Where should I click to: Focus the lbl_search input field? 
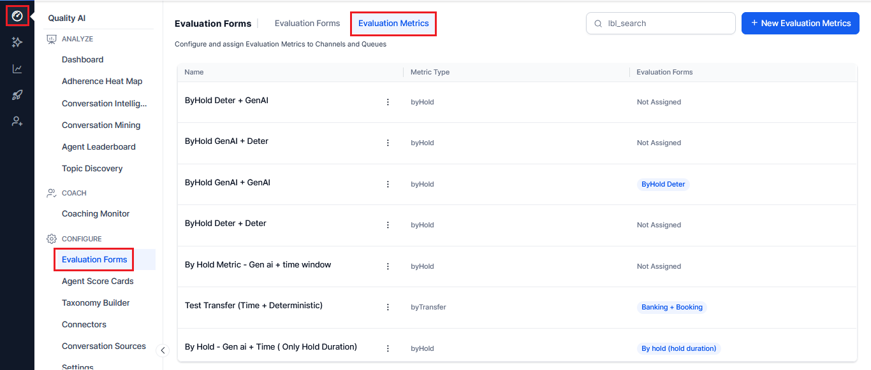(x=666, y=24)
